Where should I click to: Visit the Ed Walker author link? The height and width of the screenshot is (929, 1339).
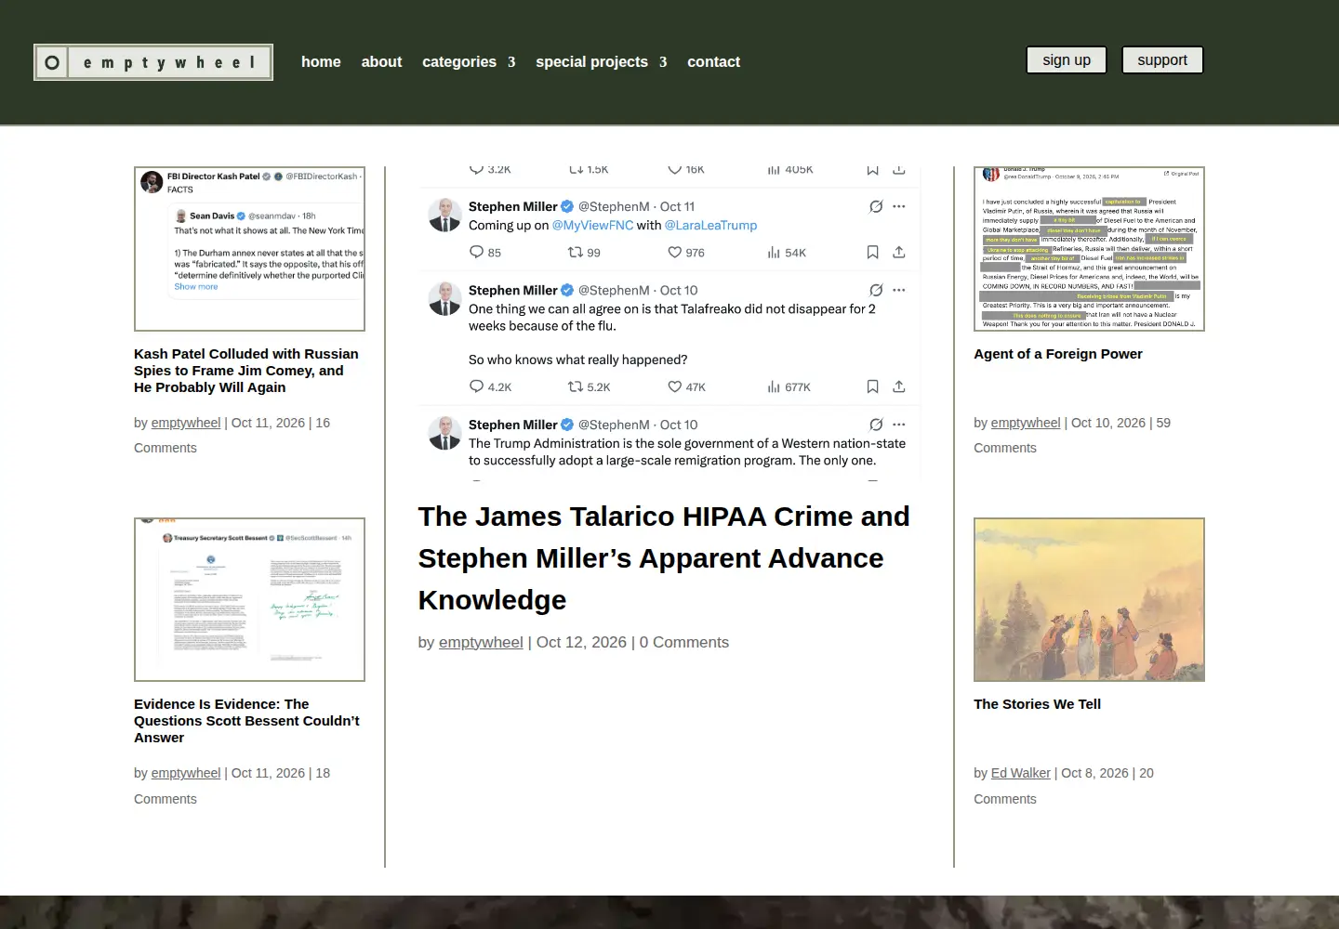click(1021, 773)
